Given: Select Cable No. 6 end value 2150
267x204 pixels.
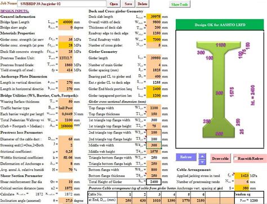Looking at the screenshot, I should [198, 201].
